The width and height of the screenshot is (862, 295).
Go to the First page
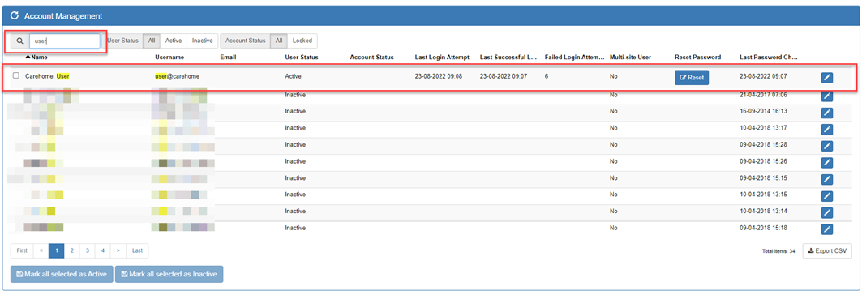click(x=22, y=250)
